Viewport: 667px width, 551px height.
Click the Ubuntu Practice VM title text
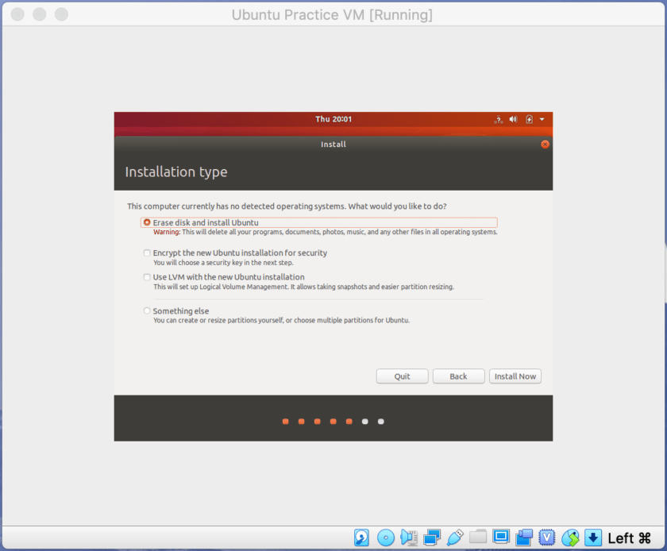(332, 15)
